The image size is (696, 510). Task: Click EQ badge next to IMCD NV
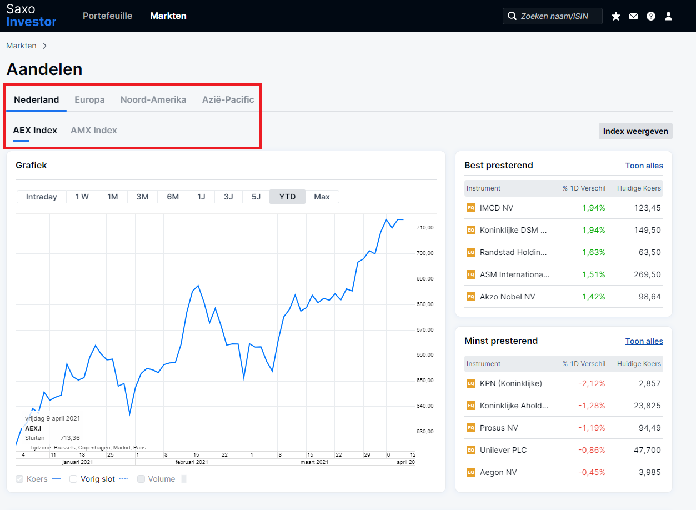pos(470,208)
